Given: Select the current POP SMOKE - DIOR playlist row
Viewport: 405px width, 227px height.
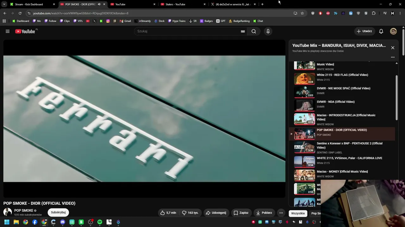Looking at the screenshot, I should [x=342, y=134].
